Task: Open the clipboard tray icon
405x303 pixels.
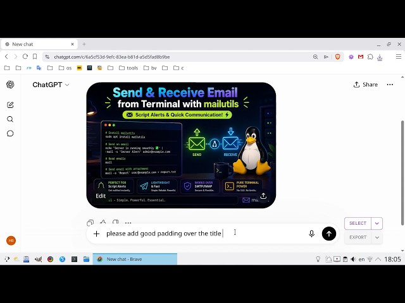Action: [x=345, y=259]
